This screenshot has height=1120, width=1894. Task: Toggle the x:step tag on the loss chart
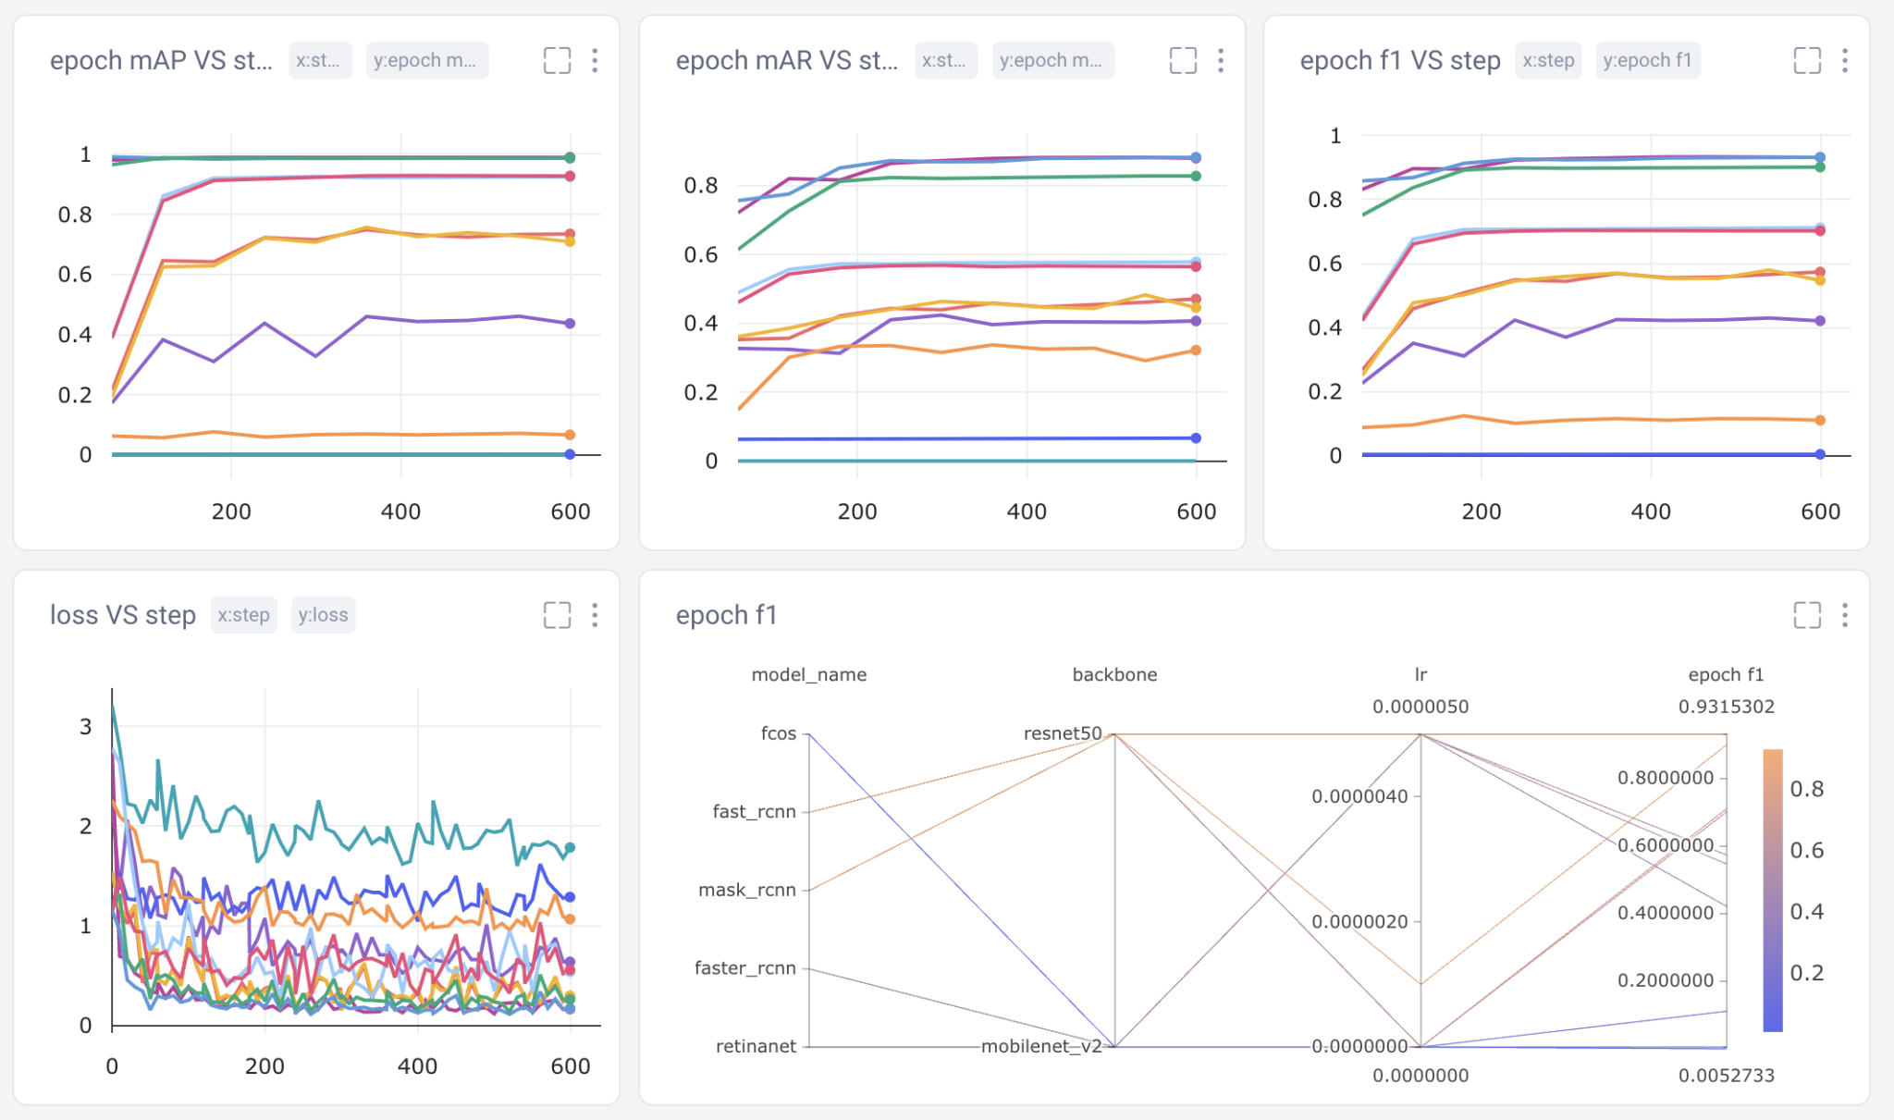pos(244,614)
